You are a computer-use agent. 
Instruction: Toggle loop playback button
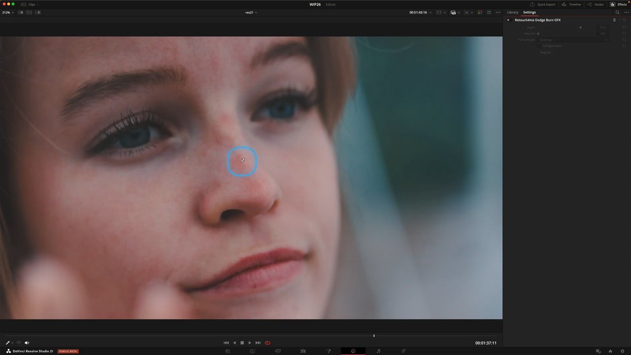click(x=267, y=343)
